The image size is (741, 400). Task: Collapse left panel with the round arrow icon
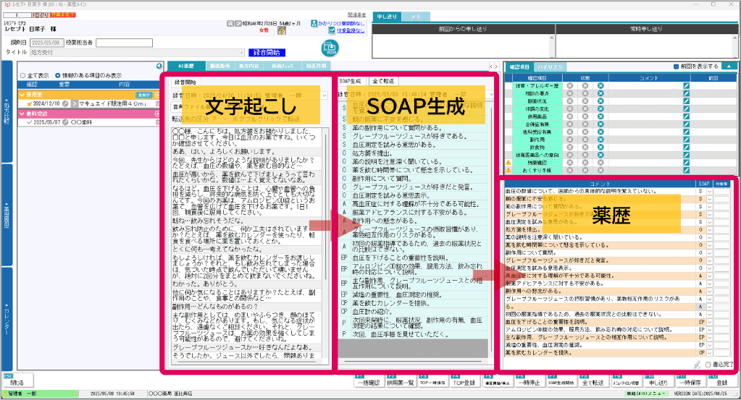[x=159, y=66]
